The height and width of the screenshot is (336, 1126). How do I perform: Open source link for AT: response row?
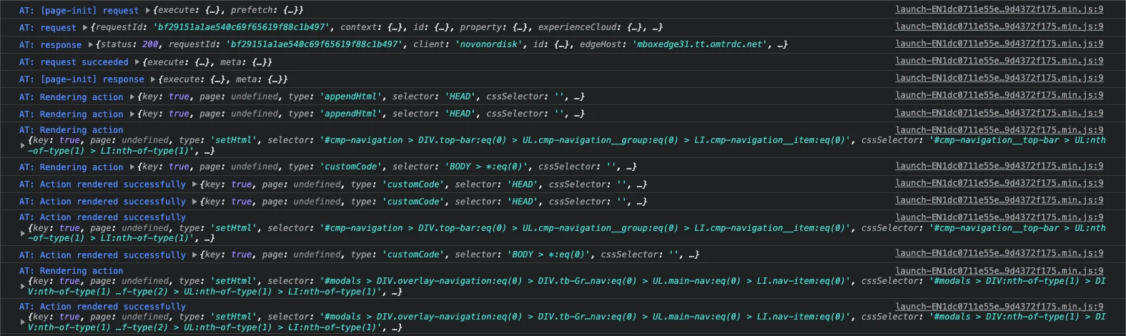999,44
